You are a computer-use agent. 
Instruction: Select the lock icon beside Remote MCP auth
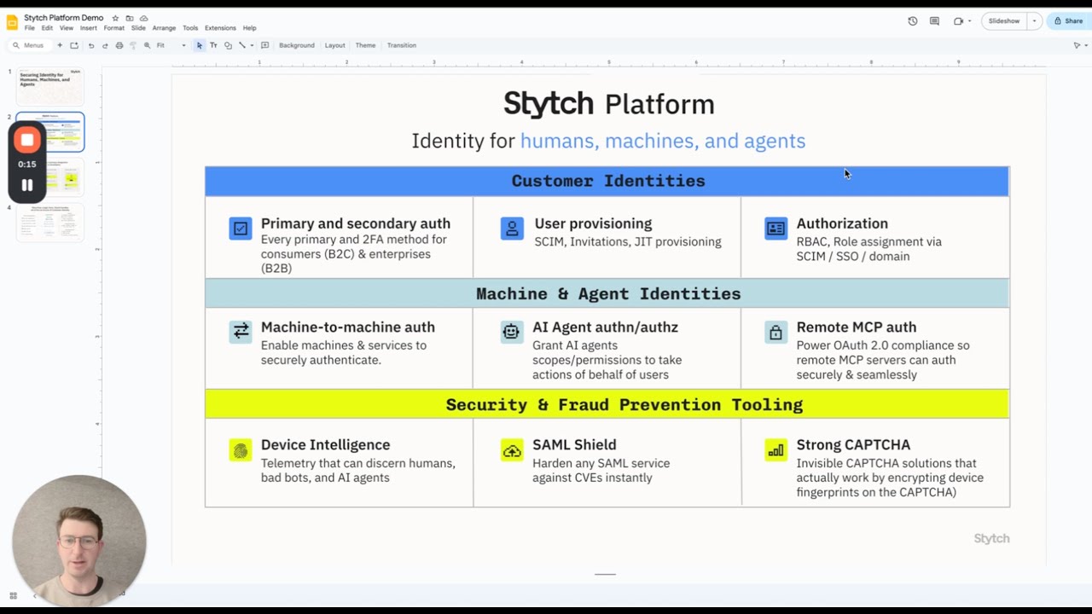pyautogui.click(x=775, y=333)
